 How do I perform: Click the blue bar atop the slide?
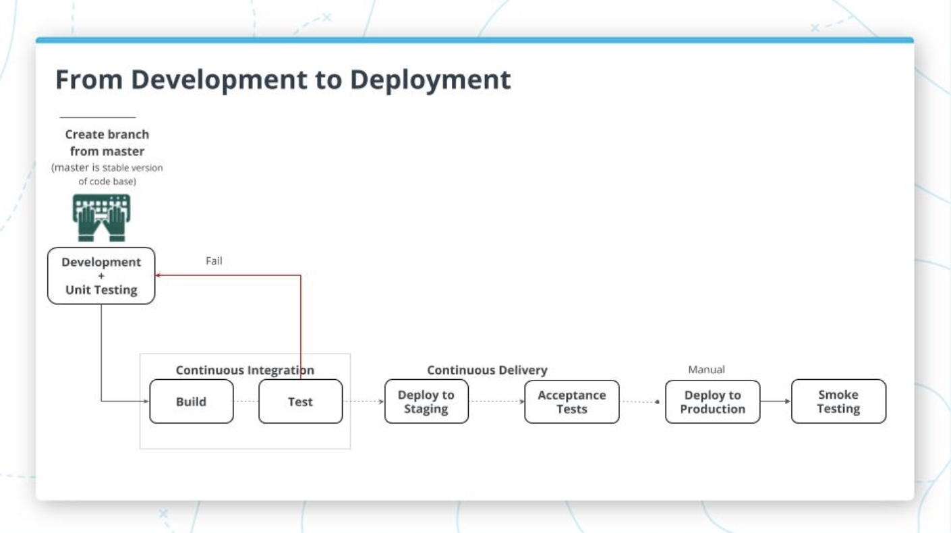(x=474, y=40)
